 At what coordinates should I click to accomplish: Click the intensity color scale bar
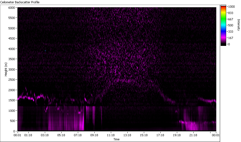point(223,25)
